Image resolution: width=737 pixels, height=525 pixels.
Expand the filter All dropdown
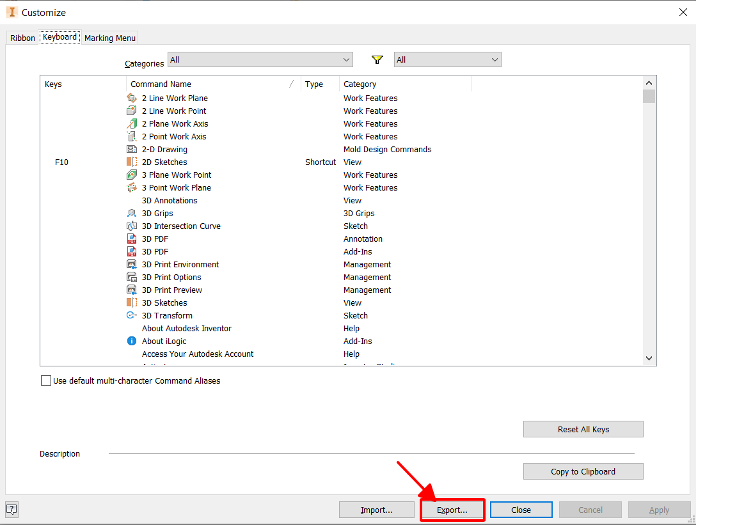point(447,59)
